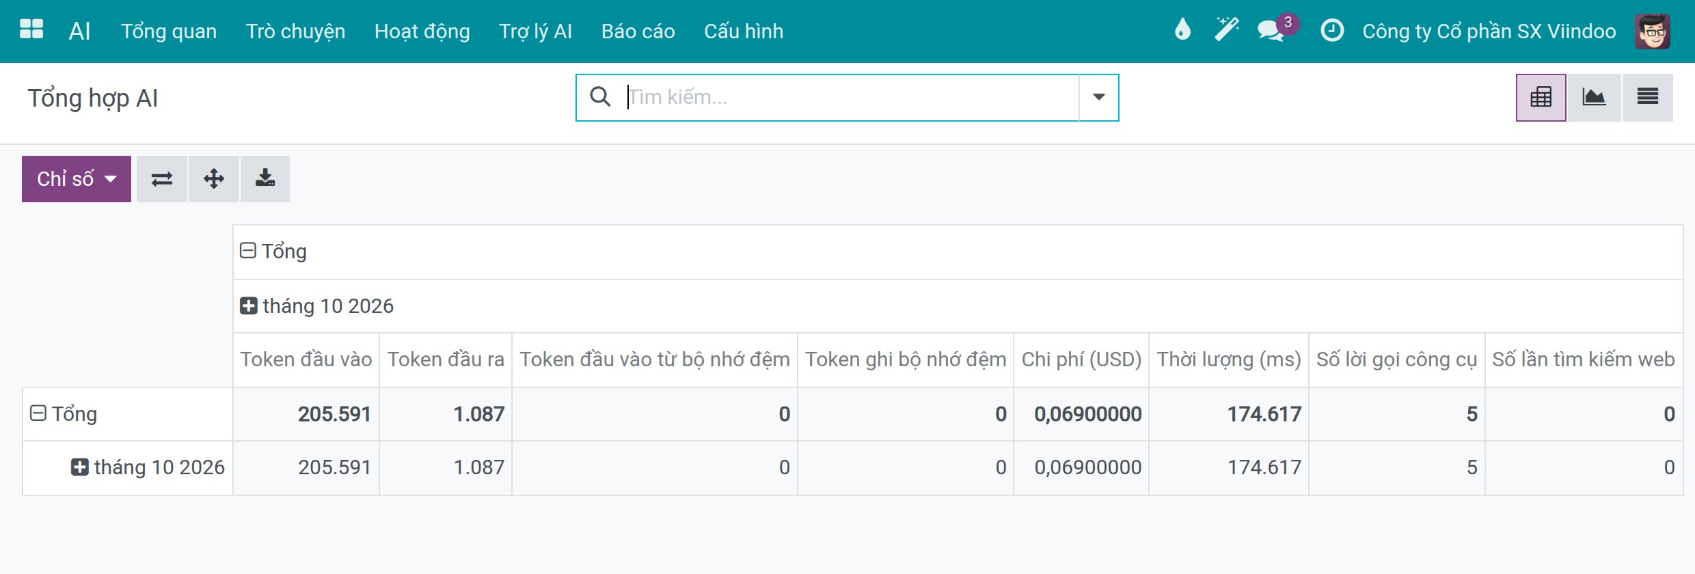The width and height of the screenshot is (1695, 574).
Task: Open the Trợ lý AI menu
Action: point(535,31)
